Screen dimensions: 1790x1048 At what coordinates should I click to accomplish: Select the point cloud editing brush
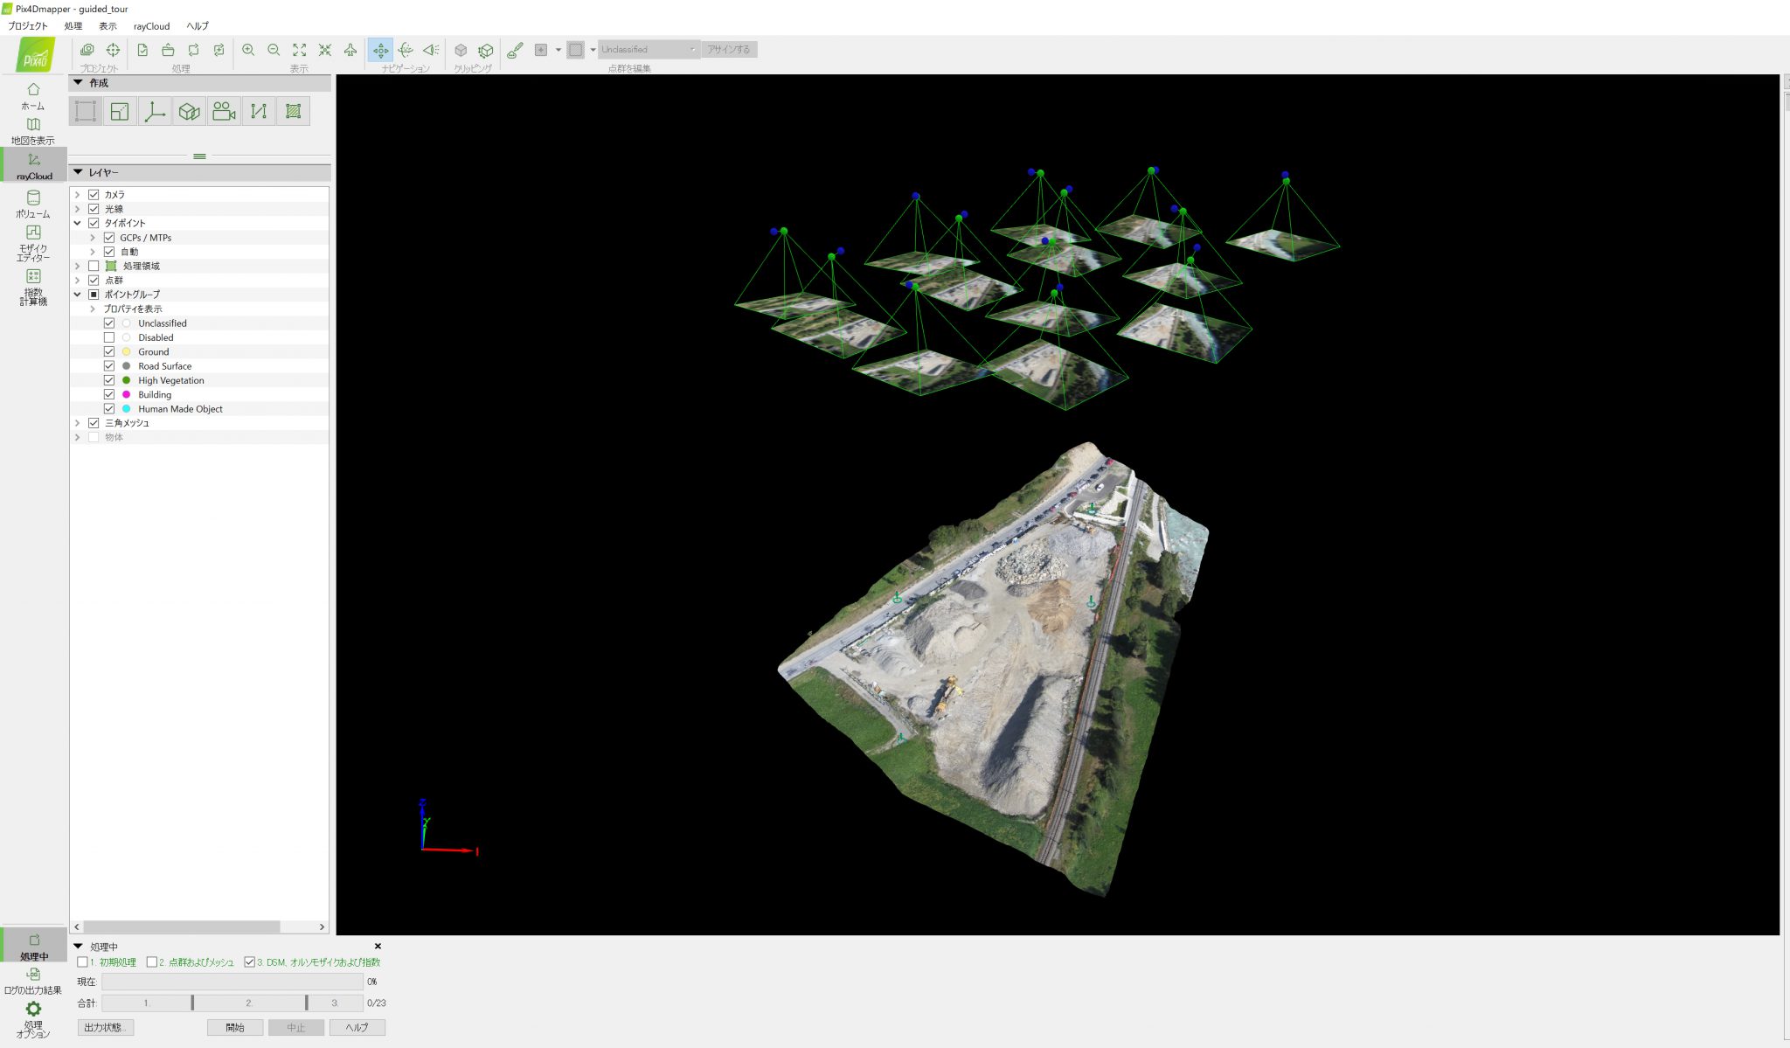point(515,51)
